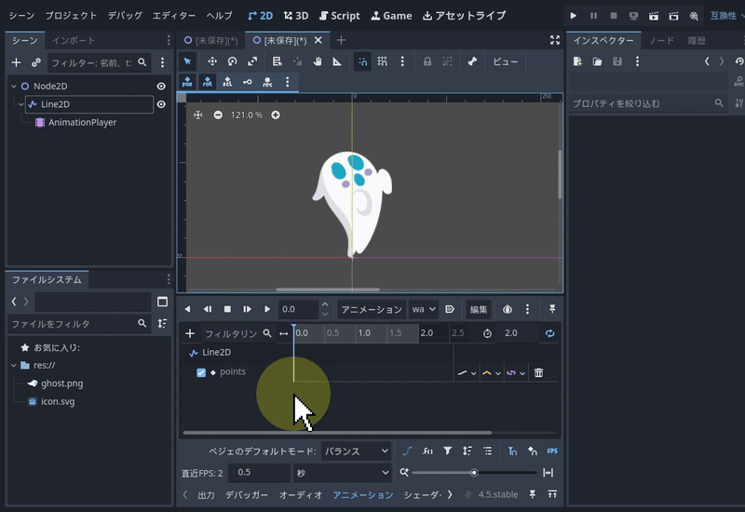Select the Rotate Mode tool
Screen dimensions: 745x512
point(232,61)
